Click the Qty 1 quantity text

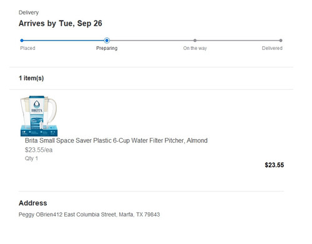click(x=31, y=159)
